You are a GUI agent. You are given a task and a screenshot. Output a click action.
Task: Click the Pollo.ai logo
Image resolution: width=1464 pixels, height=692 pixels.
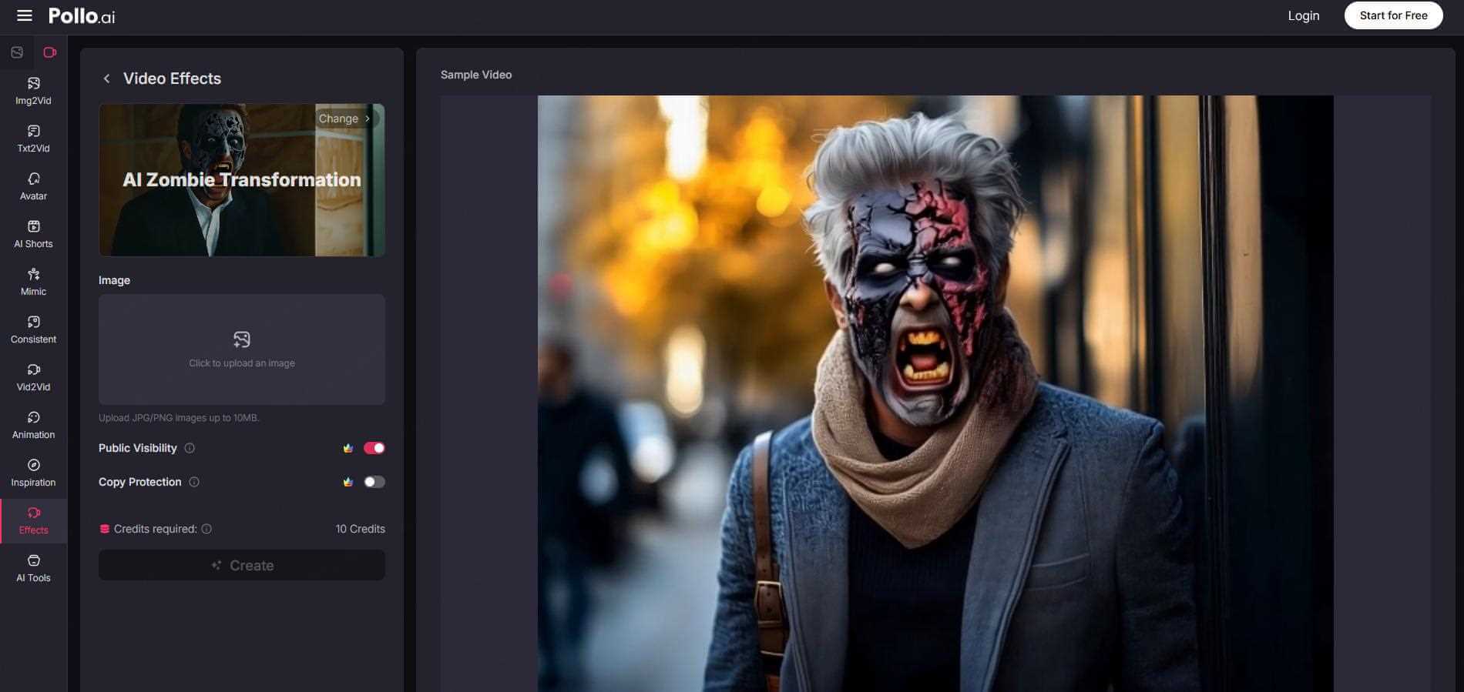(x=82, y=16)
